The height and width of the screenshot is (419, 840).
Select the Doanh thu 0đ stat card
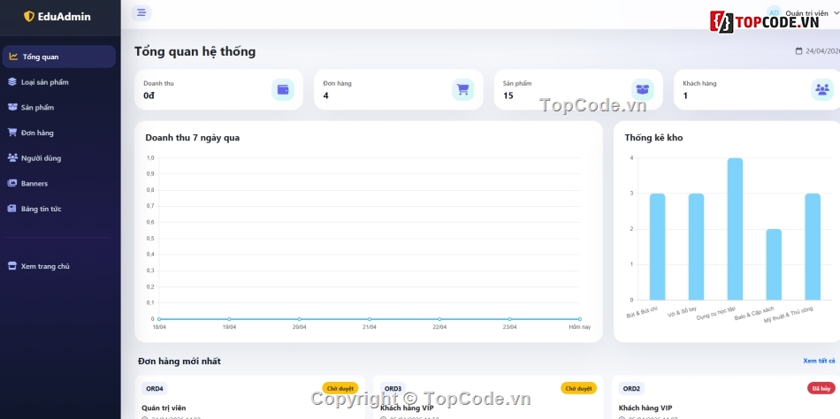[x=218, y=89]
